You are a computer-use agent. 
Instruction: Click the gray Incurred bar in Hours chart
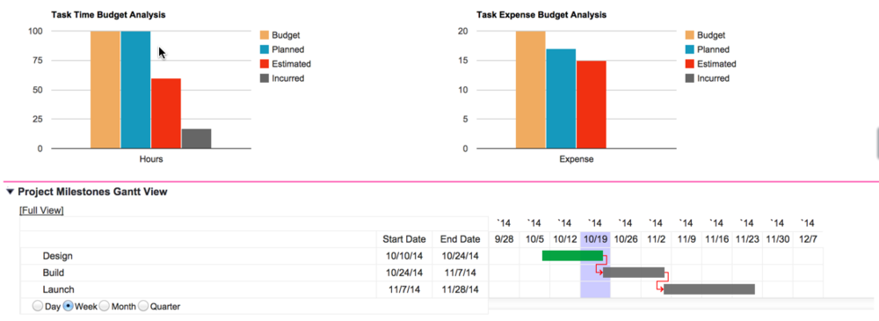tap(196, 139)
